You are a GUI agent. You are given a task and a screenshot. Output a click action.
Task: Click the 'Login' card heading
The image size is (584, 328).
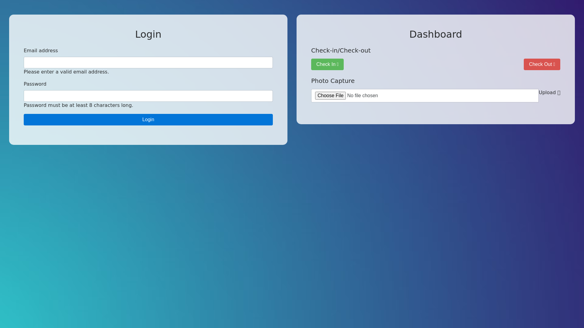coord(148,34)
